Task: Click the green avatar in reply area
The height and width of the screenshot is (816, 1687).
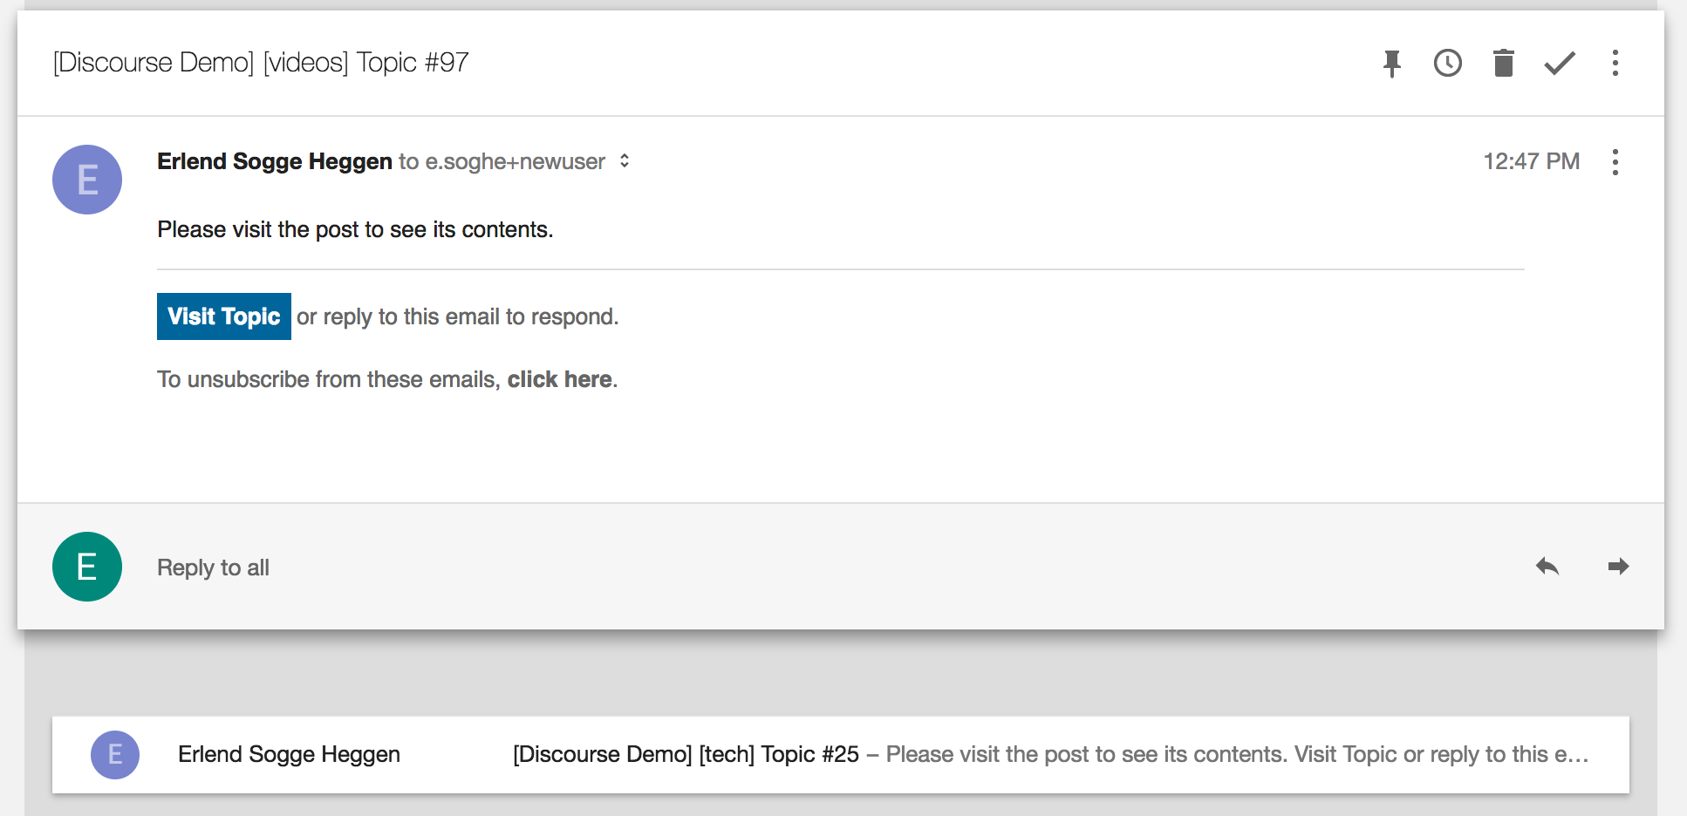Action: coord(87,567)
